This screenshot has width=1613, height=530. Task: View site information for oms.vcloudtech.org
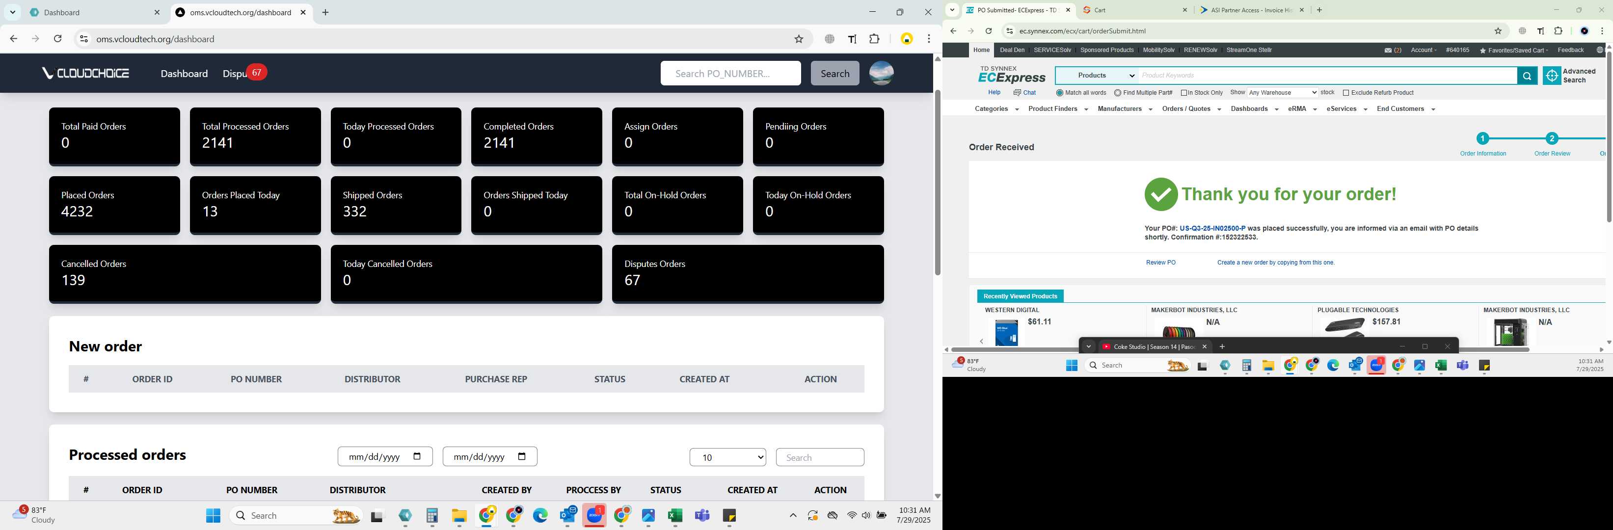(x=83, y=39)
